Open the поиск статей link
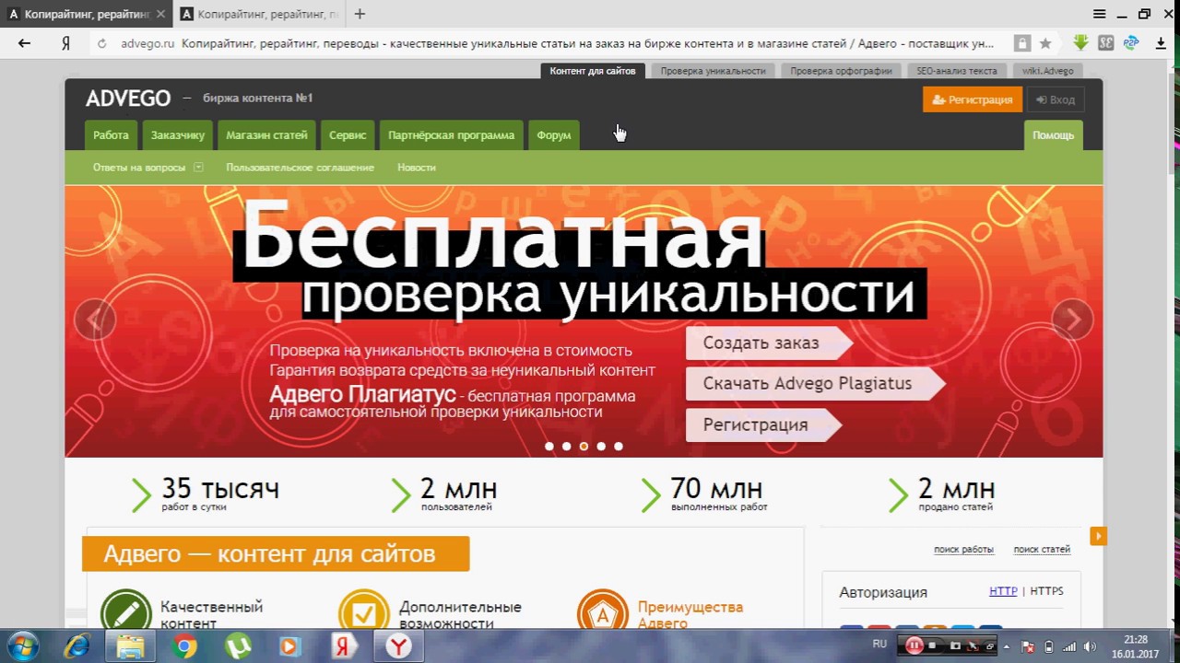 click(1042, 550)
